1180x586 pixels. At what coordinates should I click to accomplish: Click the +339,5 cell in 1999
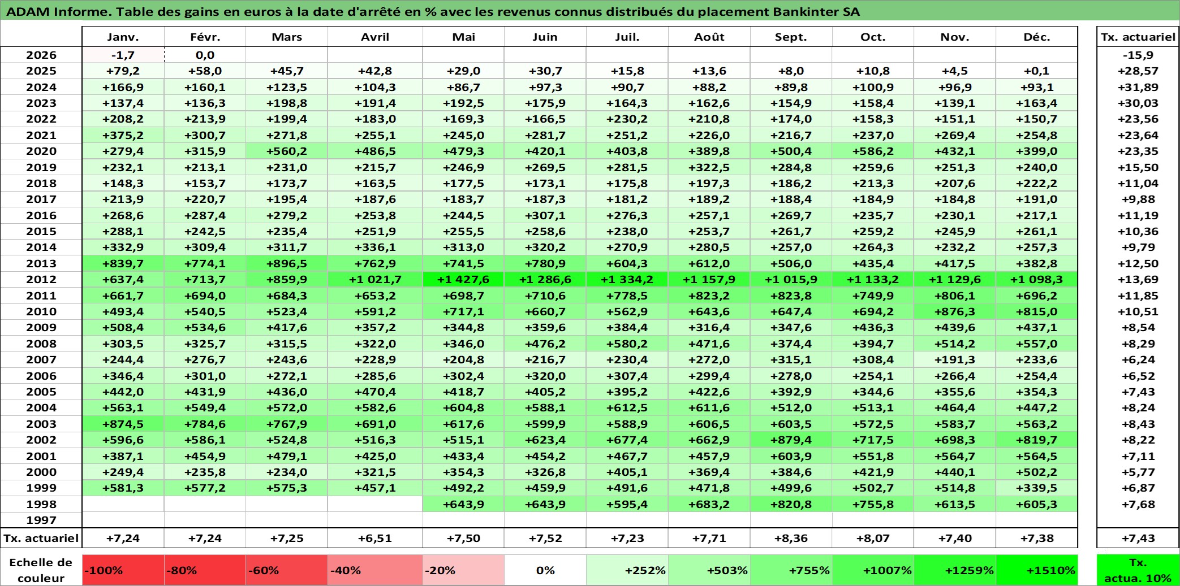tap(1037, 488)
